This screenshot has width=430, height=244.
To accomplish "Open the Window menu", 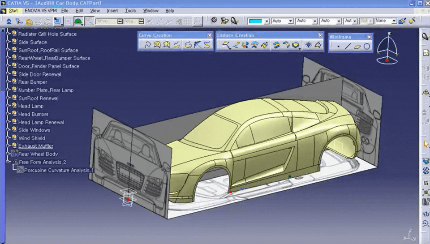I will coord(150,11).
